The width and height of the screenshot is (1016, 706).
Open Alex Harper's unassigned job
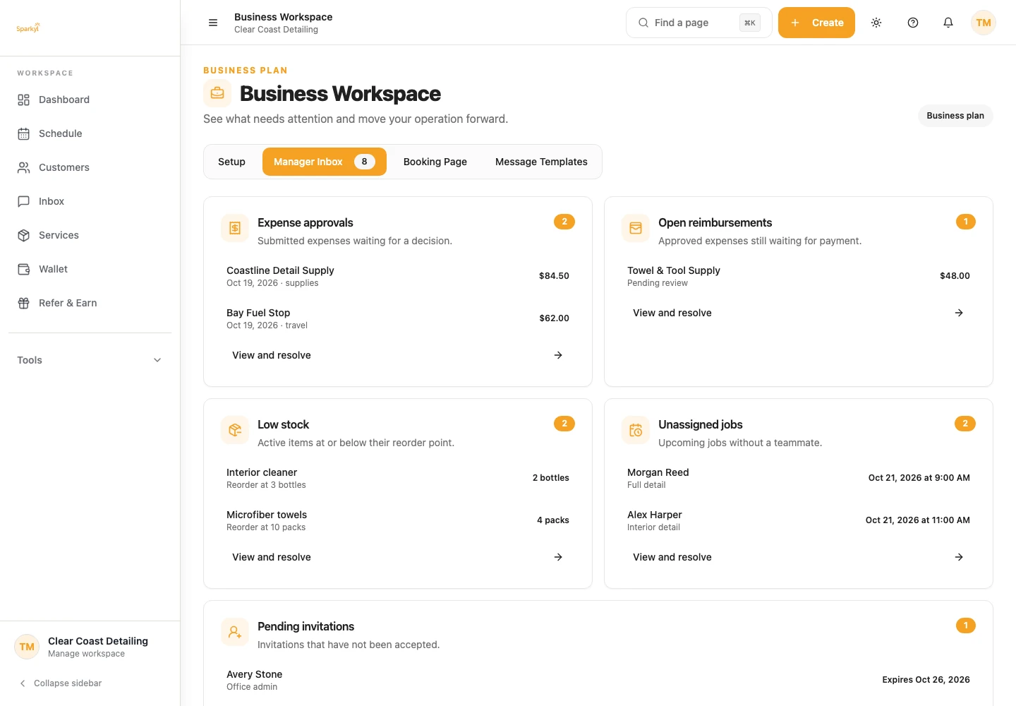pos(799,520)
